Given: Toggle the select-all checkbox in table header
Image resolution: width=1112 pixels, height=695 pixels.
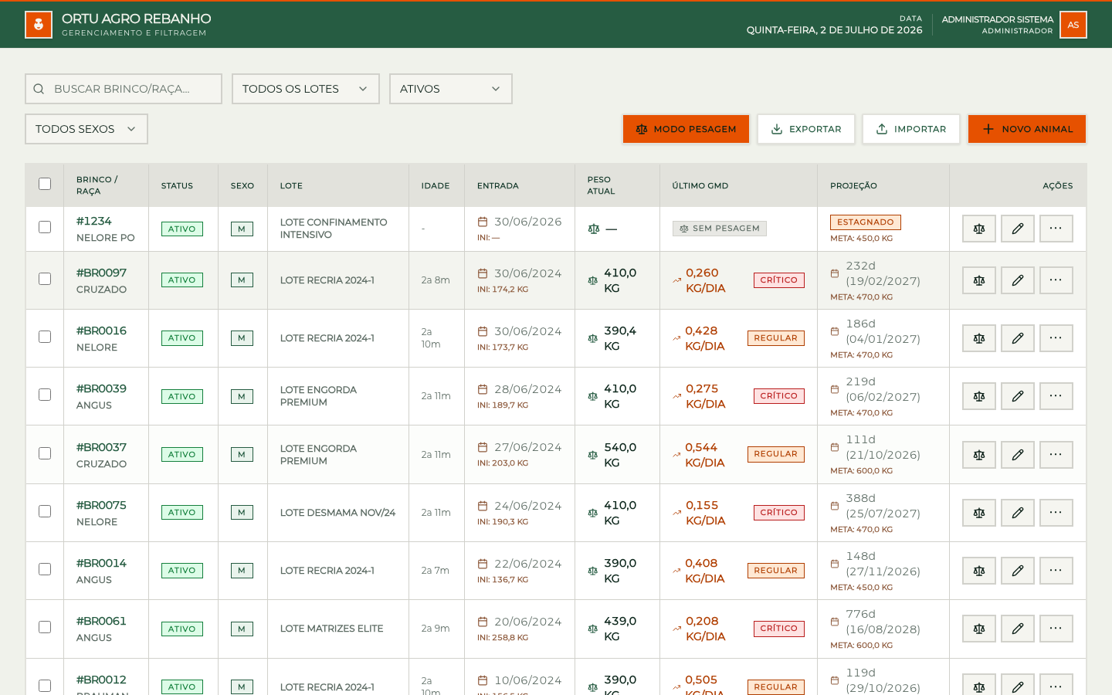Looking at the screenshot, I should (x=45, y=184).
